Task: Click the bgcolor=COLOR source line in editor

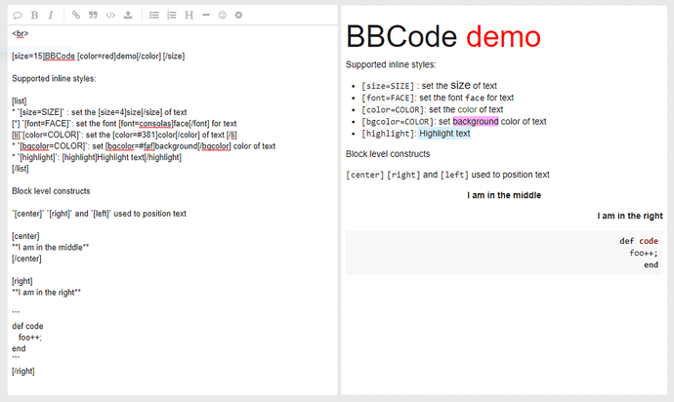Action: coord(144,146)
